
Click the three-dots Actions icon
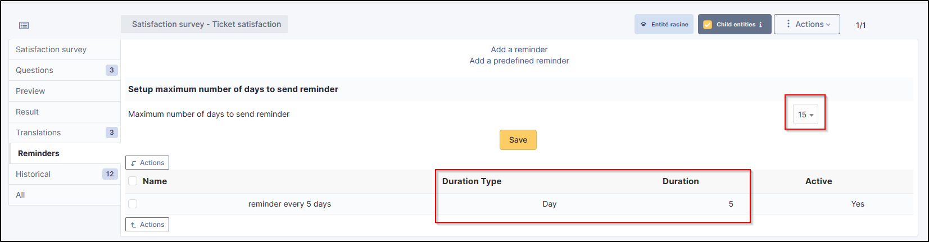tap(788, 24)
